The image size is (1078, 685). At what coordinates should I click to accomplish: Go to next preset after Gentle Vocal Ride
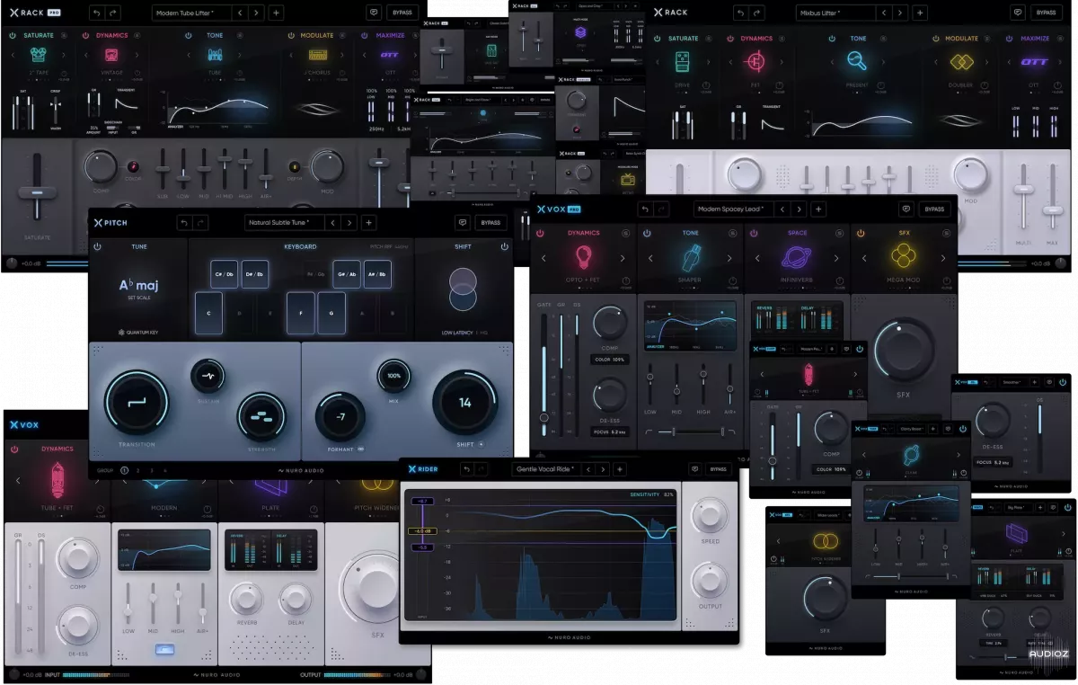coord(603,469)
